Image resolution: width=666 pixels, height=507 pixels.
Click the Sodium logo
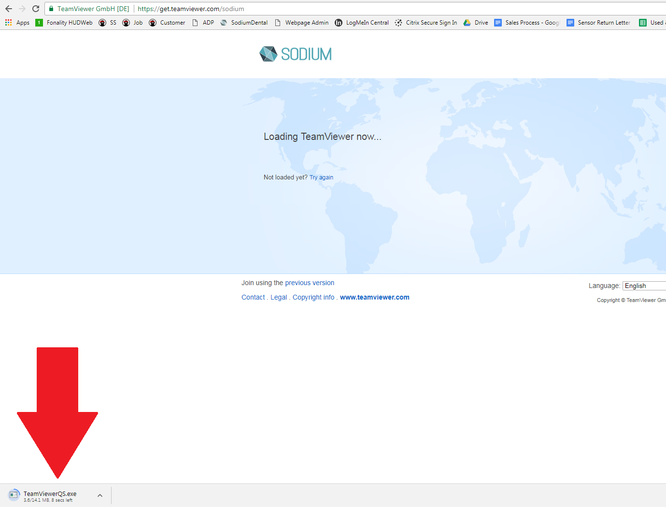[296, 54]
